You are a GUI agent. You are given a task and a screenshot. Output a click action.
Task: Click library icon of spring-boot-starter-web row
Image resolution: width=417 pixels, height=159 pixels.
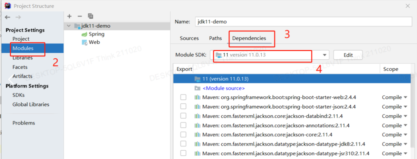click(x=197, y=97)
